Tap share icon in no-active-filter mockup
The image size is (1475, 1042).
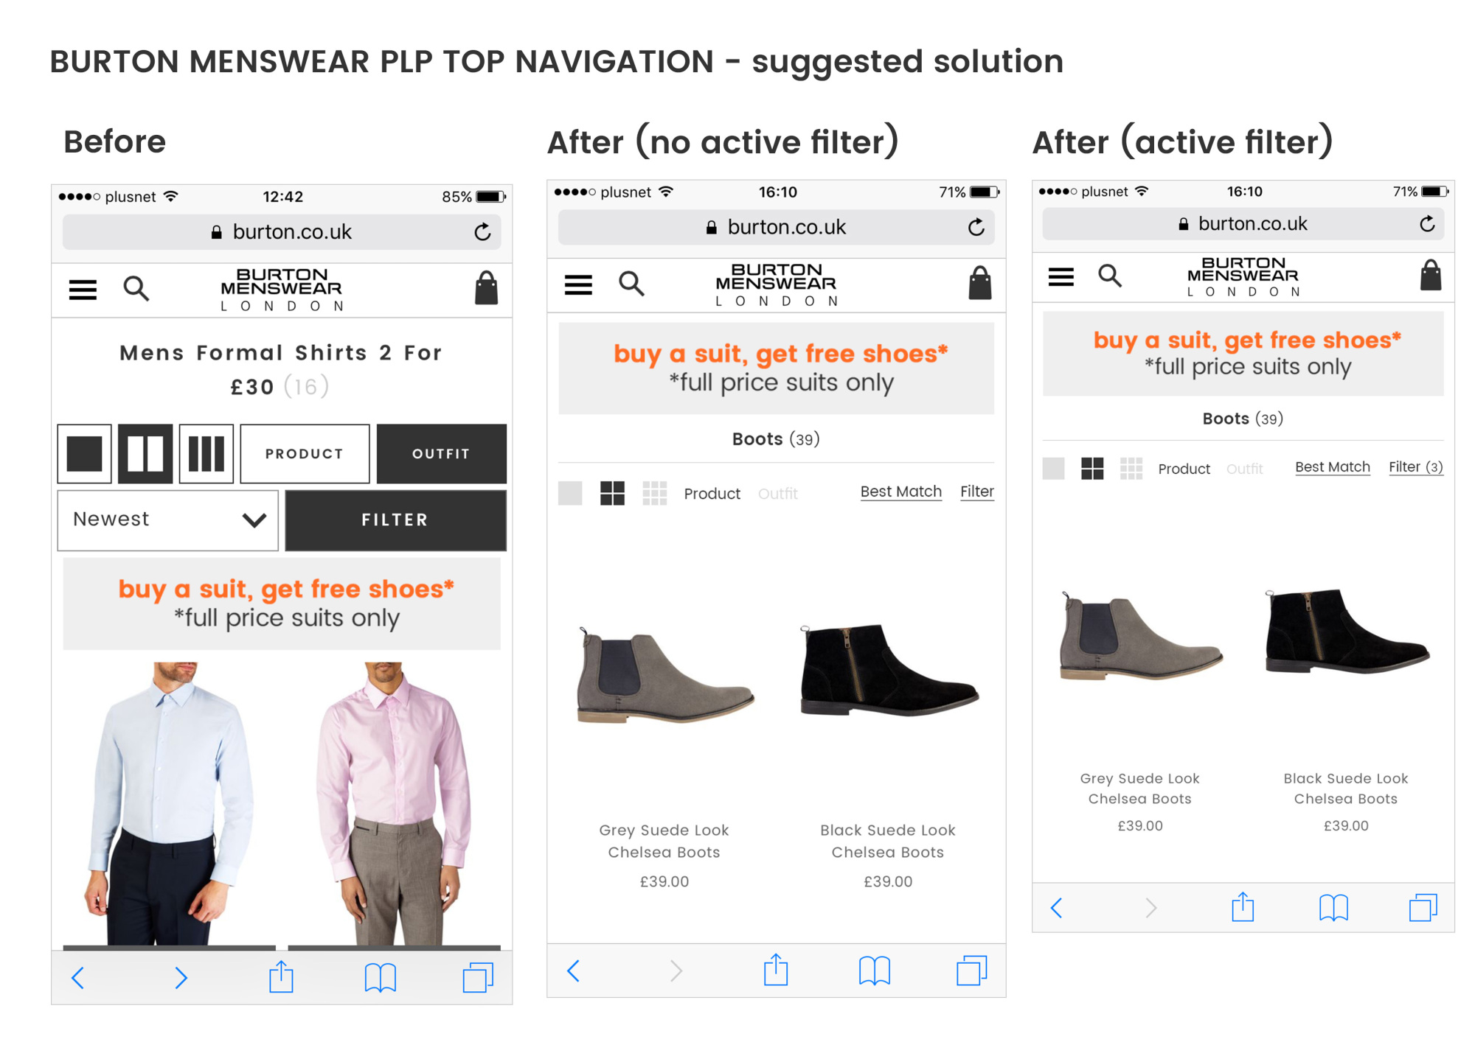pyautogui.click(x=776, y=969)
